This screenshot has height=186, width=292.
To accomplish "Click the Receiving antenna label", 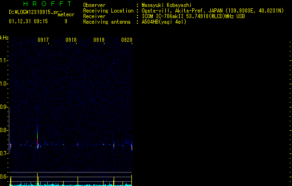I will [x=107, y=22].
